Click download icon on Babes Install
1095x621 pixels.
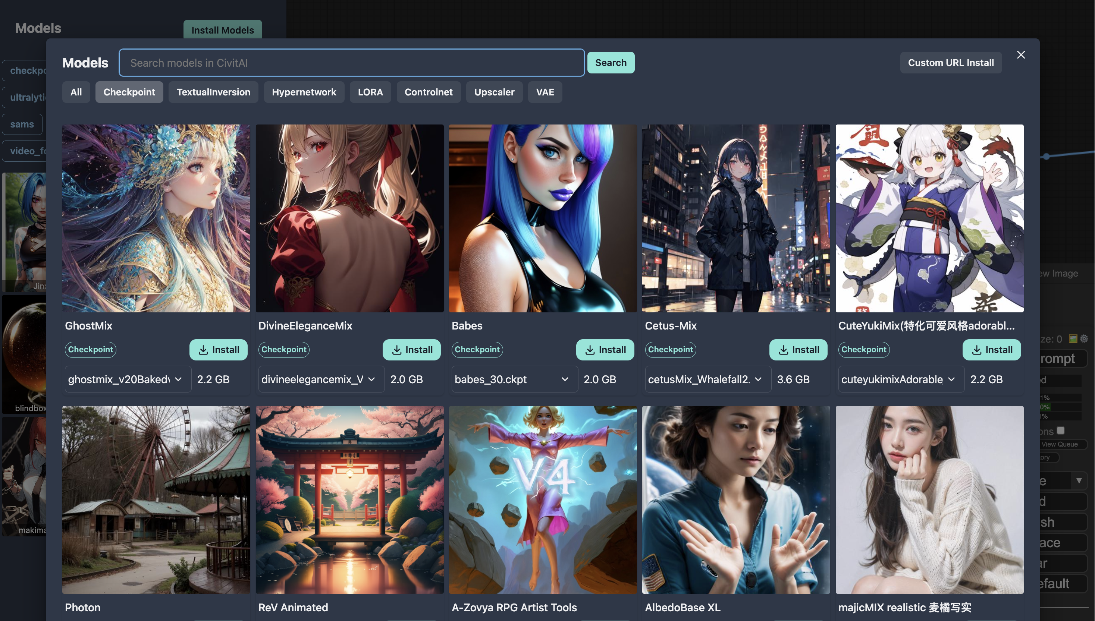[590, 350]
